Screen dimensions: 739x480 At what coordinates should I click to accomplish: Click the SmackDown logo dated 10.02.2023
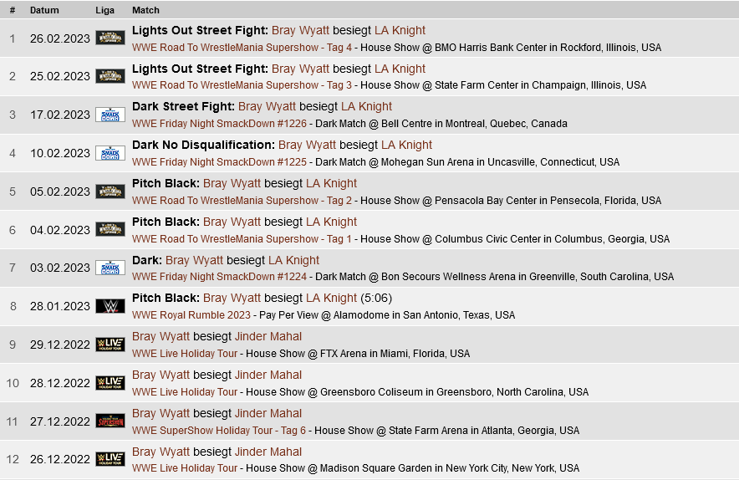tap(110, 153)
